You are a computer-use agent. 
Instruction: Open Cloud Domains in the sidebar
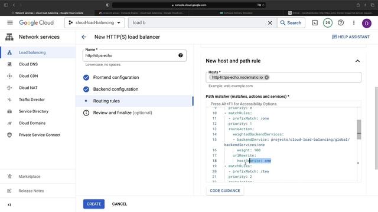pos(38,123)
